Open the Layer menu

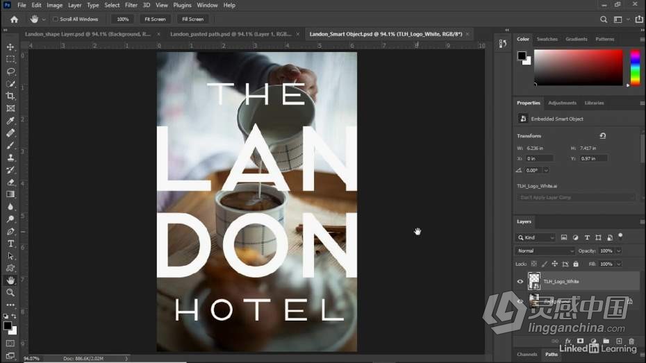point(74,6)
